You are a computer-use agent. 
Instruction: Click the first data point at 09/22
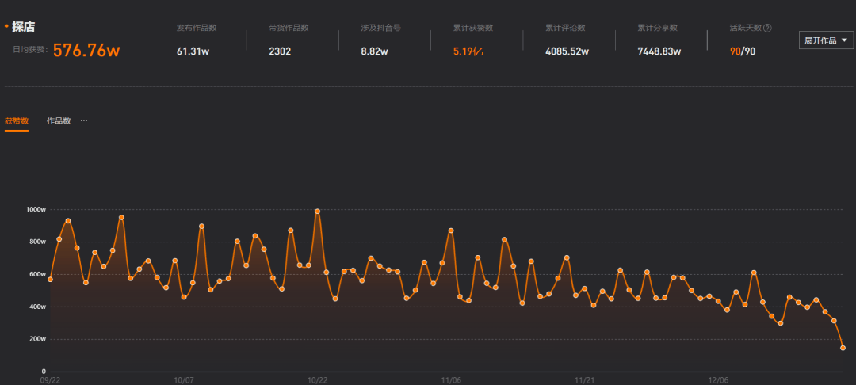[x=50, y=280]
